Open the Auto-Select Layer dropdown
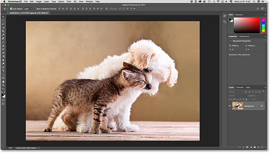 coord(27,8)
